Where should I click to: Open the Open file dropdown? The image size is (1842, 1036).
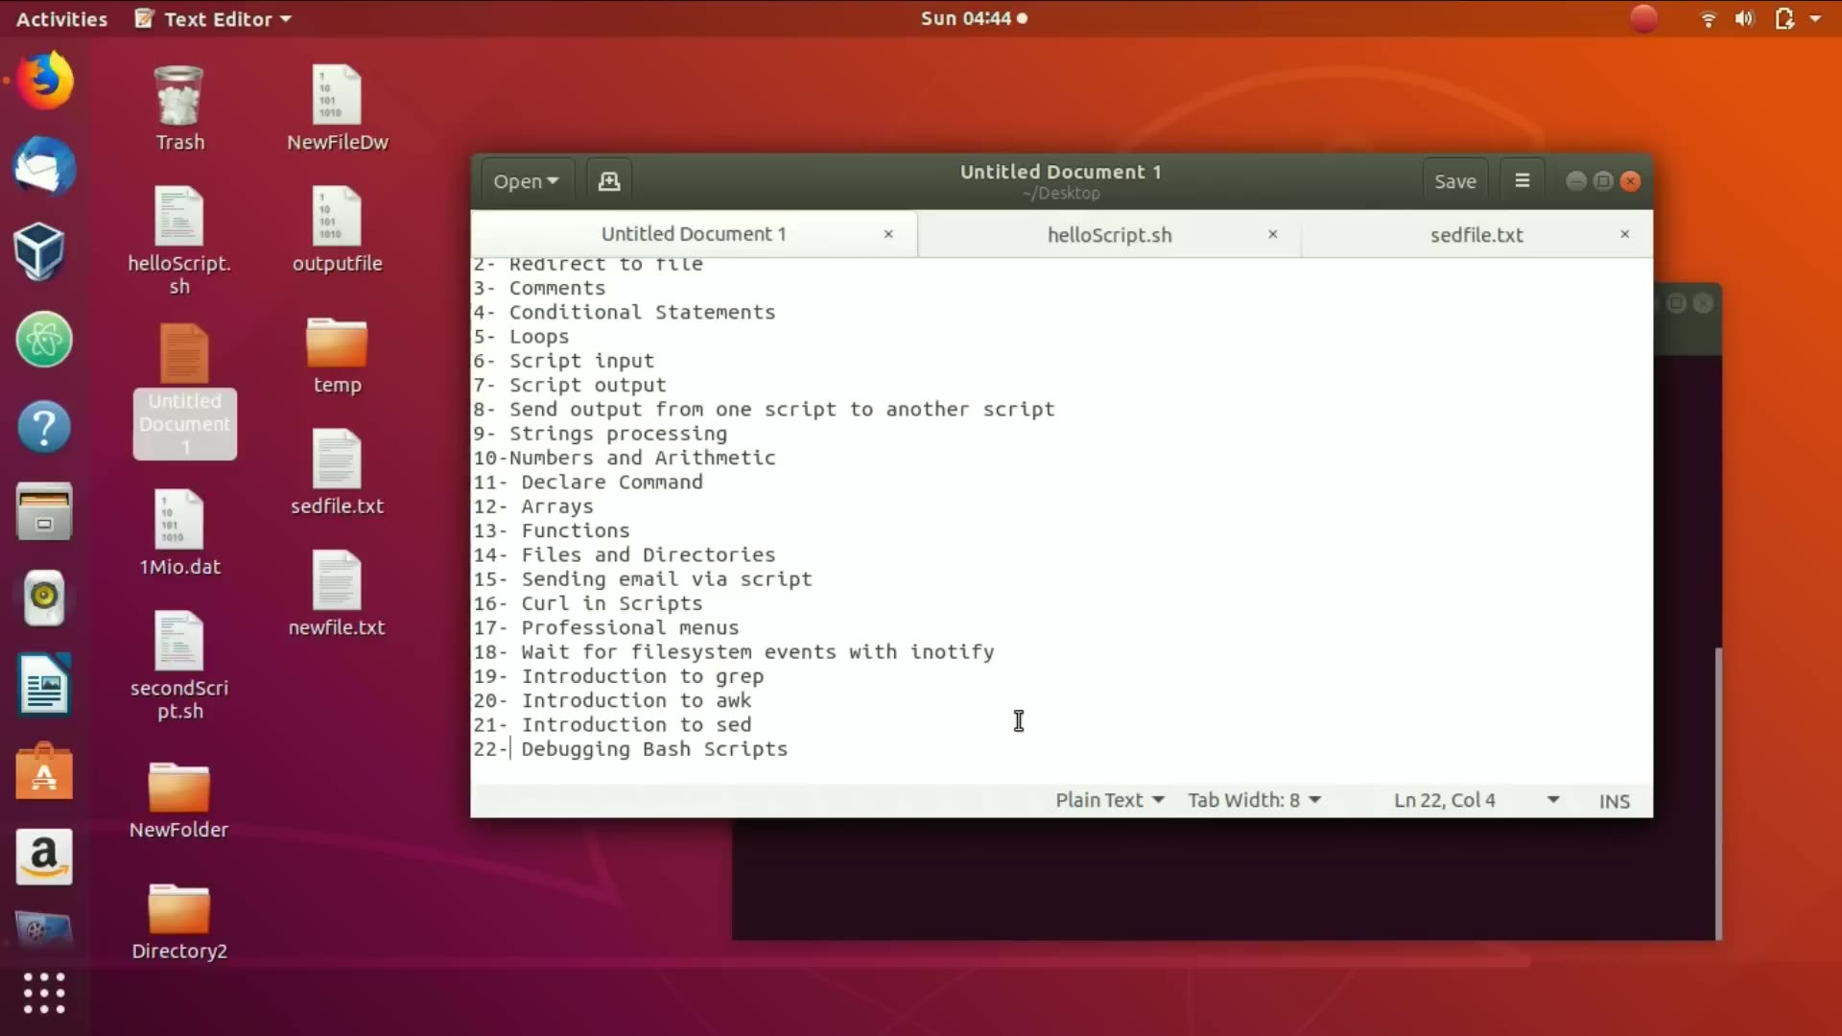525,180
